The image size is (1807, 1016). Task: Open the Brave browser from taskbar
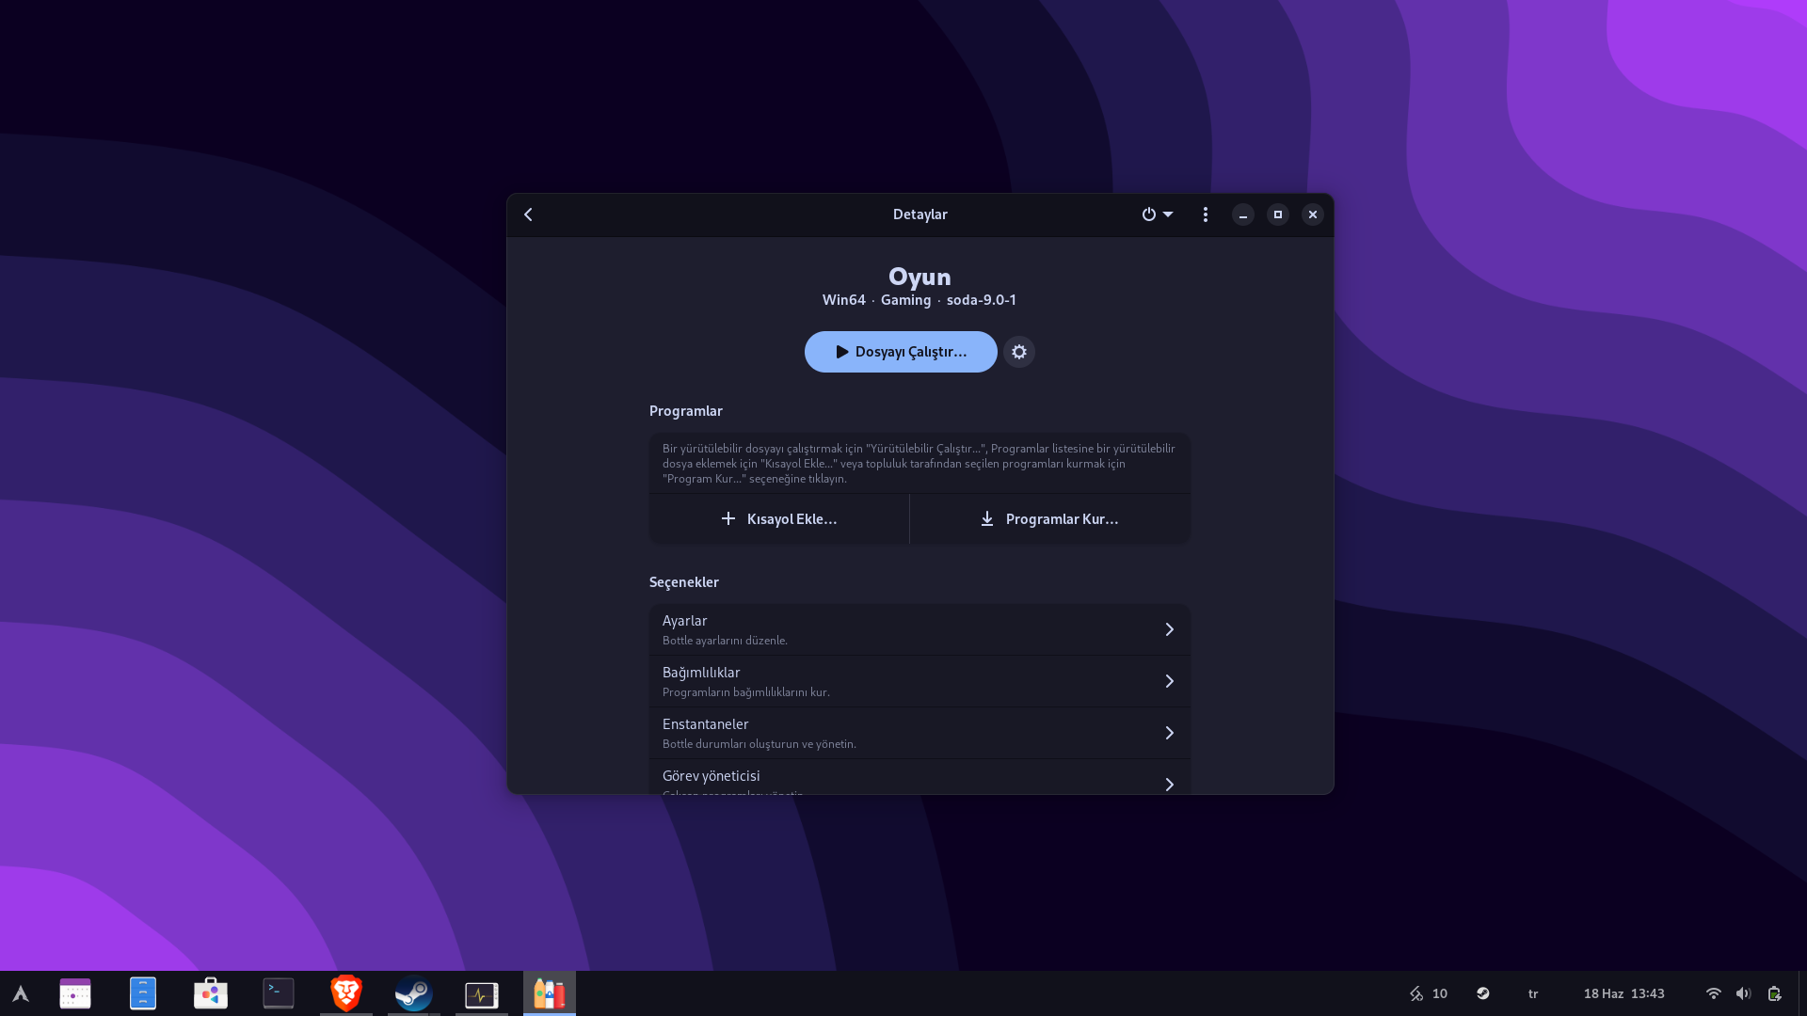pyautogui.click(x=346, y=993)
